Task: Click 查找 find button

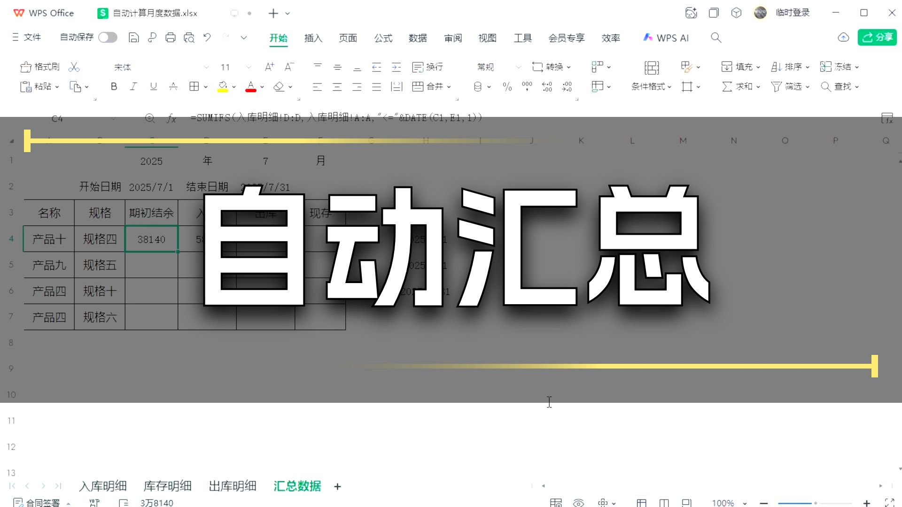Action: pyautogui.click(x=840, y=86)
